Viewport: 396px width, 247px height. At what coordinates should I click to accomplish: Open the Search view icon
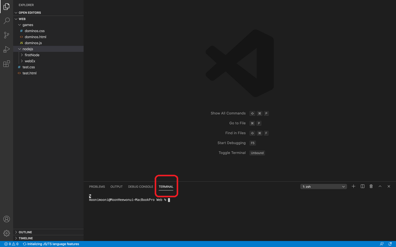pyautogui.click(x=6, y=21)
